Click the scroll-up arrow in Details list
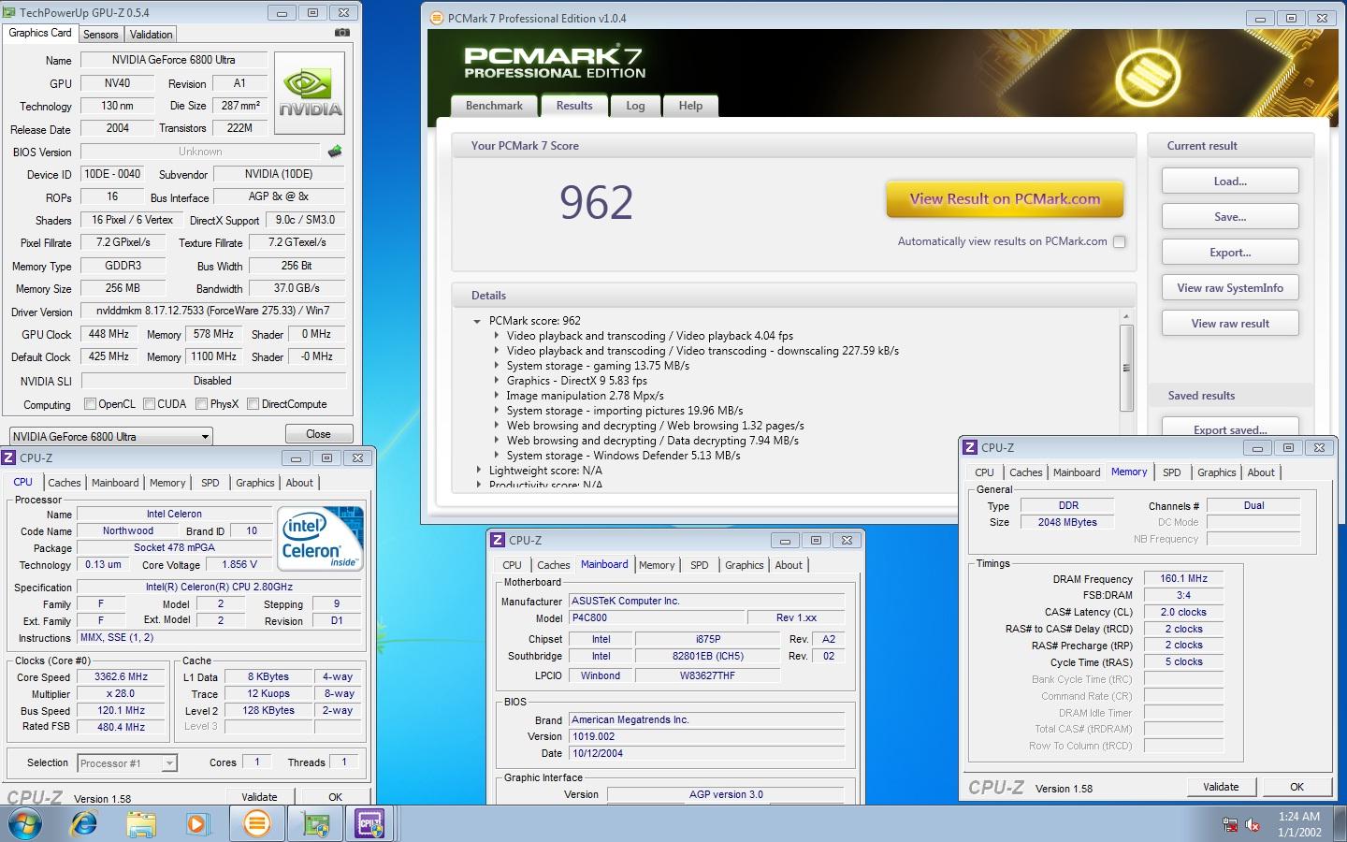Screen dimensions: 1347x842 click(x=1126, y=316)
